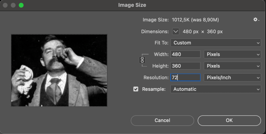Open the Height units Pixels dropdown
Image resolution: width=266 pixels, height=134 pixels.
[232, 66]
